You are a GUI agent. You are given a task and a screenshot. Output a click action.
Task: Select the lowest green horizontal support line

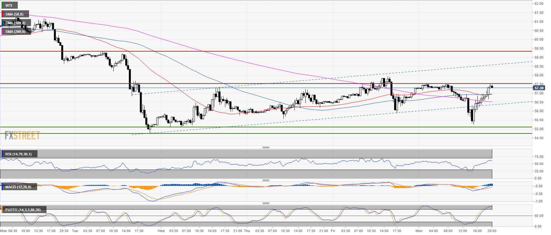[258, 133]
